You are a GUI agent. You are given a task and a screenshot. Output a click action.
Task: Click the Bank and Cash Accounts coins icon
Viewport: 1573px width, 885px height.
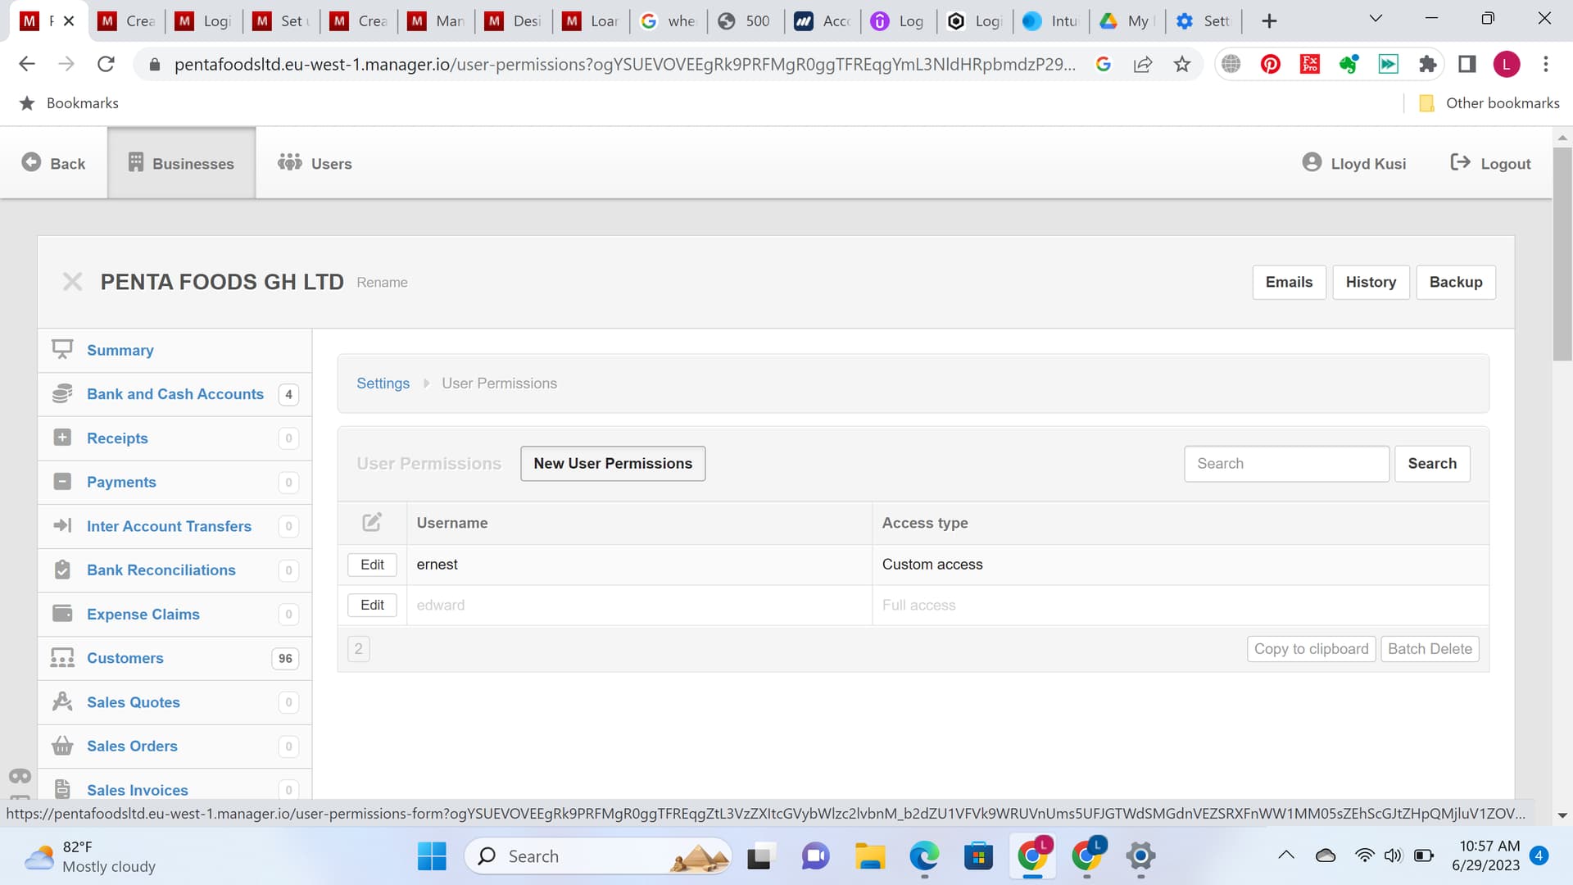[62, 394]
